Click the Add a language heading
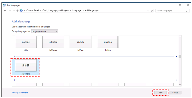192x98 pixels. pos(21,21)
